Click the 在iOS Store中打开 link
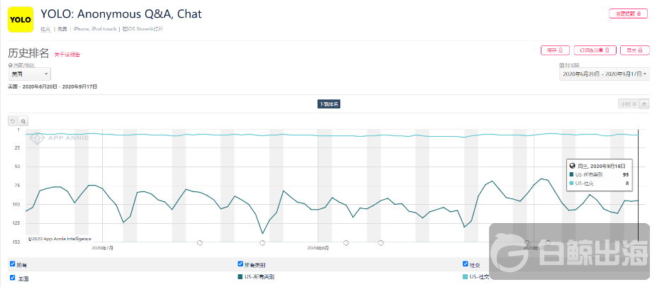Viewport: 657px width, 287px height. point(143,28)
